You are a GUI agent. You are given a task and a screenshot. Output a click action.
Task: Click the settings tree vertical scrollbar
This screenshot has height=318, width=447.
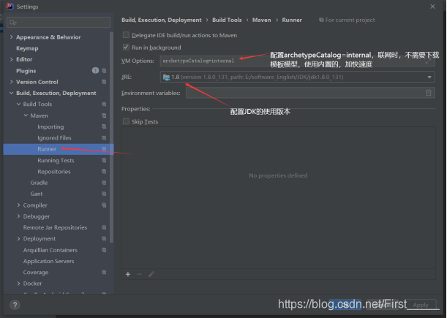click(x=111, y=137)
